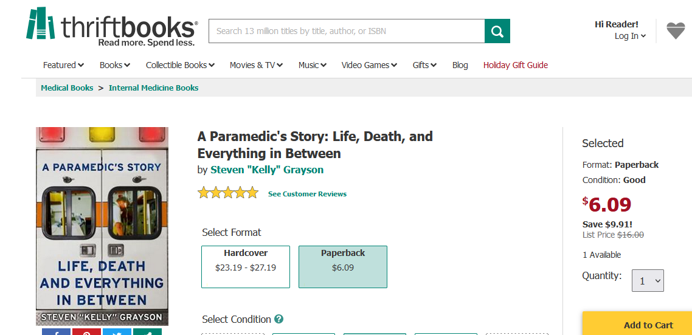Viewport: 692px width, 335px height.
Task: Click the help icon beside Select Condition
Action: point(279,319)
